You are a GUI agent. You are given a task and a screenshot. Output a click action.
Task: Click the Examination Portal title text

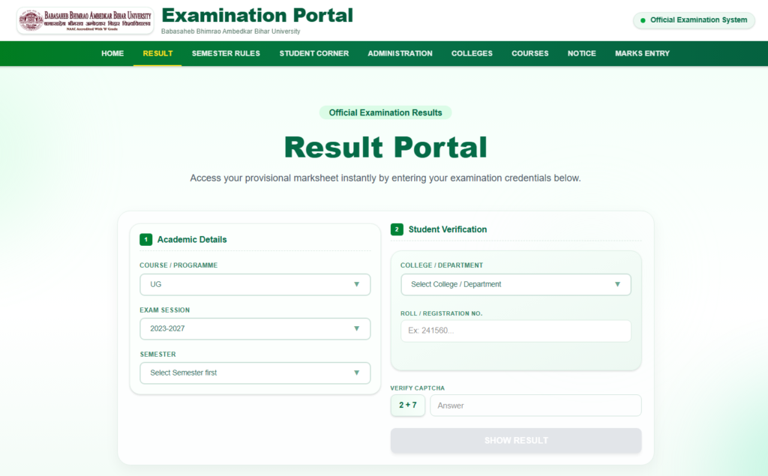click(257, 15)
